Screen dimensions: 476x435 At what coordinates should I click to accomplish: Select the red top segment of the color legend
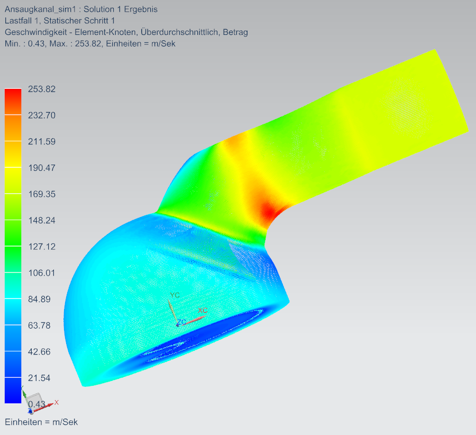[13, 102]
